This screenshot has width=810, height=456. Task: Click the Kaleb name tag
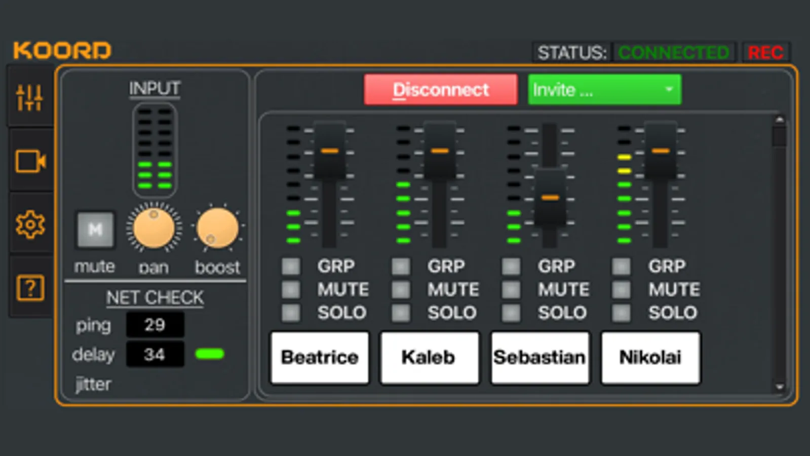(430, 357)
